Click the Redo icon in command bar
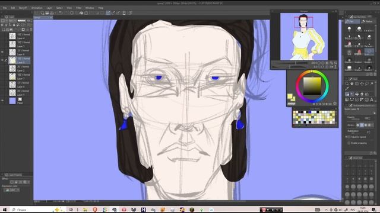The image size is (380, 213). pyautogui.click(x=66, y=13)
